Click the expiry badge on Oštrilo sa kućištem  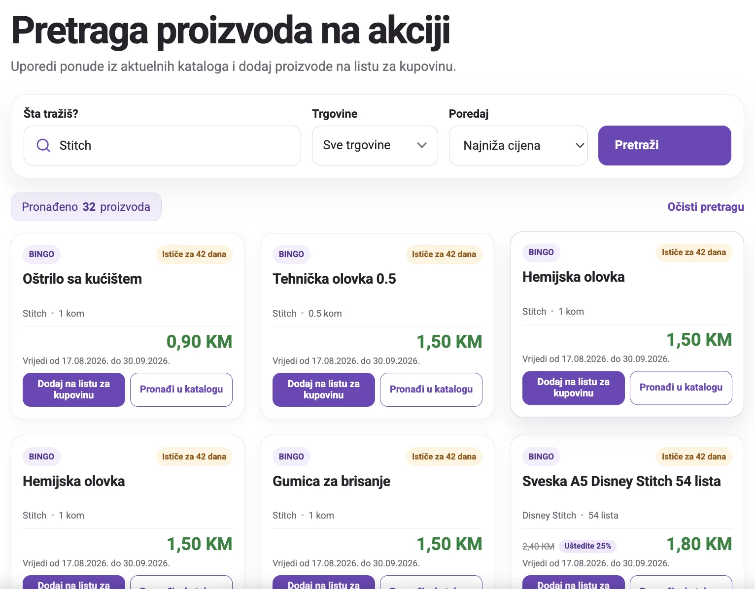[x=194, y=254]
